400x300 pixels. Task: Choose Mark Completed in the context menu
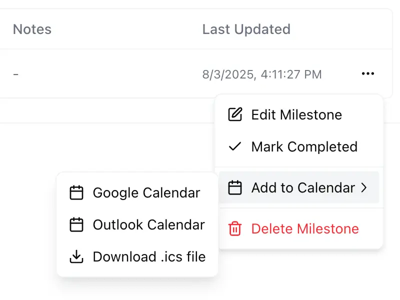coord(304,146)
